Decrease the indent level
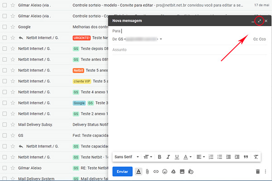This screenshot has height=181, width=272. (228, 157)
